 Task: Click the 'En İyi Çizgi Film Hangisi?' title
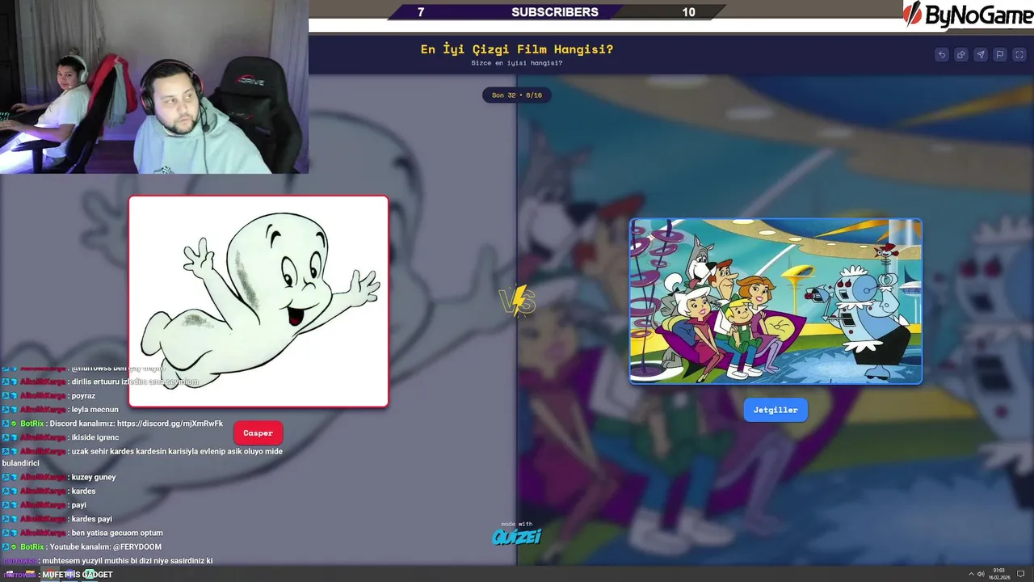pyautogui.click(x=517, y=49)
